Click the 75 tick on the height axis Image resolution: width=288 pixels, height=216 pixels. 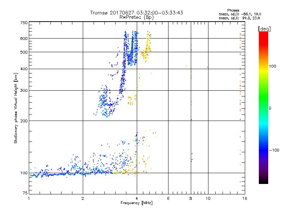click(x=25, y=193)
